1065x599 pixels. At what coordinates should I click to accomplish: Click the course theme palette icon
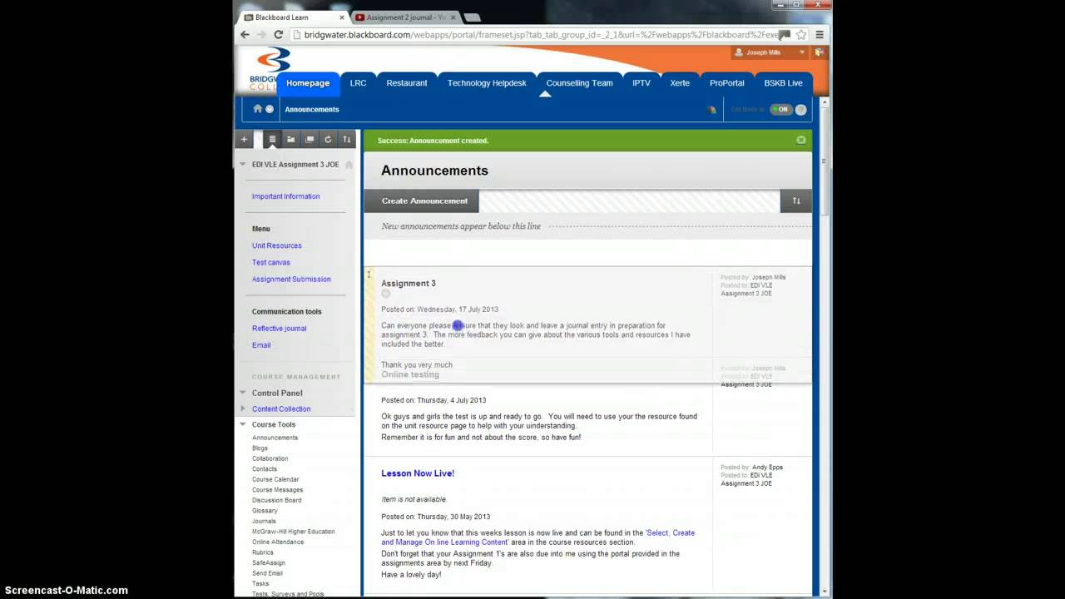tap(711, 109)
